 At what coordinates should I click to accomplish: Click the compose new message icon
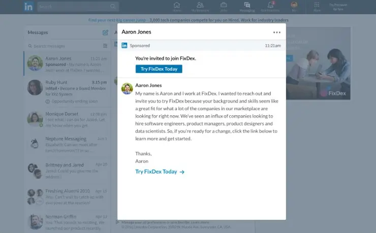pos(105,32)
